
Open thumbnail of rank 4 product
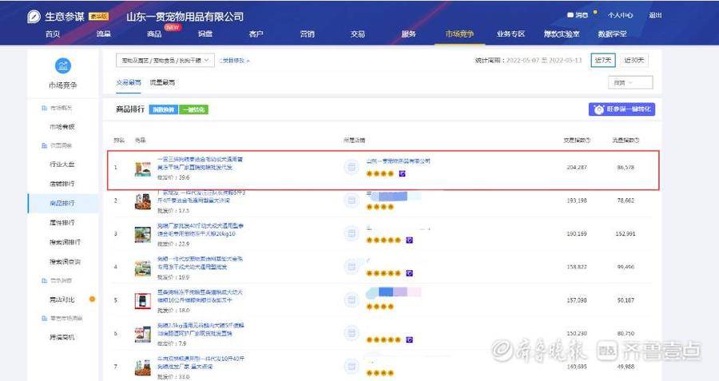(x=143, y=268)
